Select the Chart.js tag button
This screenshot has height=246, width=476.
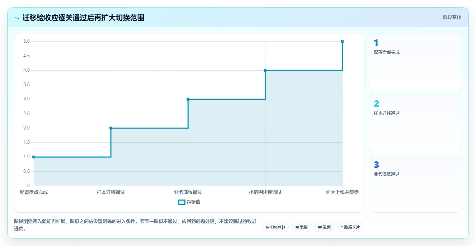click(x=275, y=227)
